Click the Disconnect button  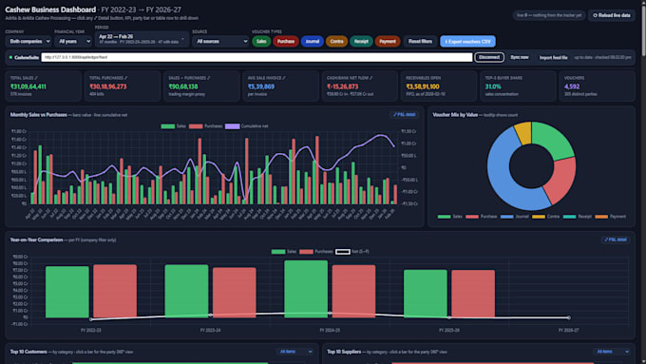click(x=489, y=57)
